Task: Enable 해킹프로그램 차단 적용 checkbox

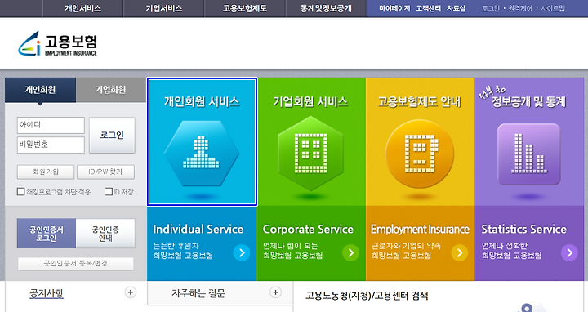Action: pyautogui.click(x=21, y=192)
